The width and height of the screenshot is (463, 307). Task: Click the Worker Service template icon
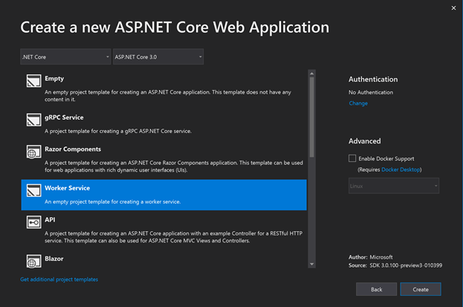[33, 190]
